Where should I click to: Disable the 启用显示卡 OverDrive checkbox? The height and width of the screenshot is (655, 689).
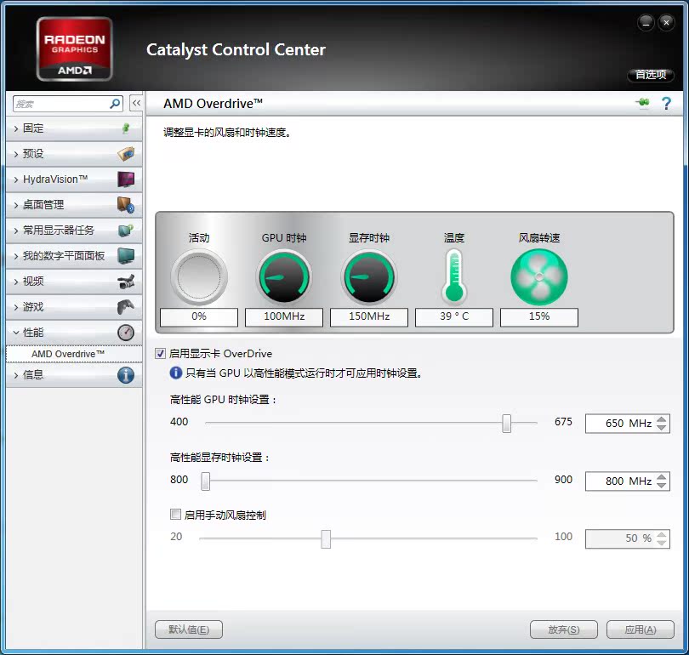[161, 353]
